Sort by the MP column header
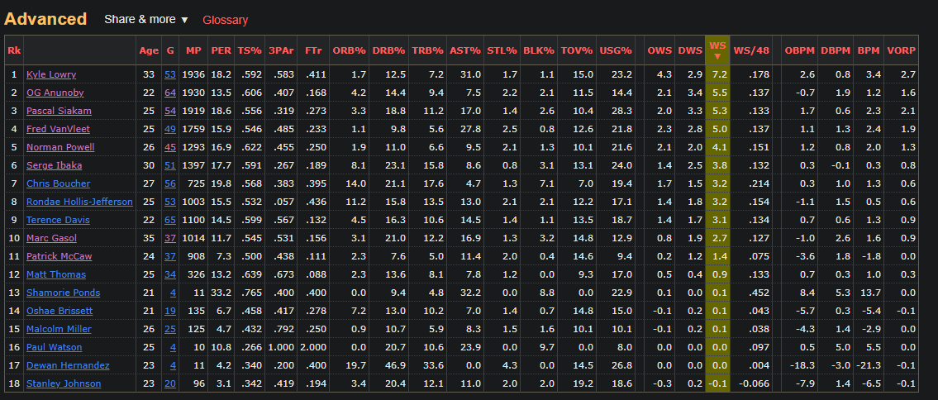 [x=193, y=50]
